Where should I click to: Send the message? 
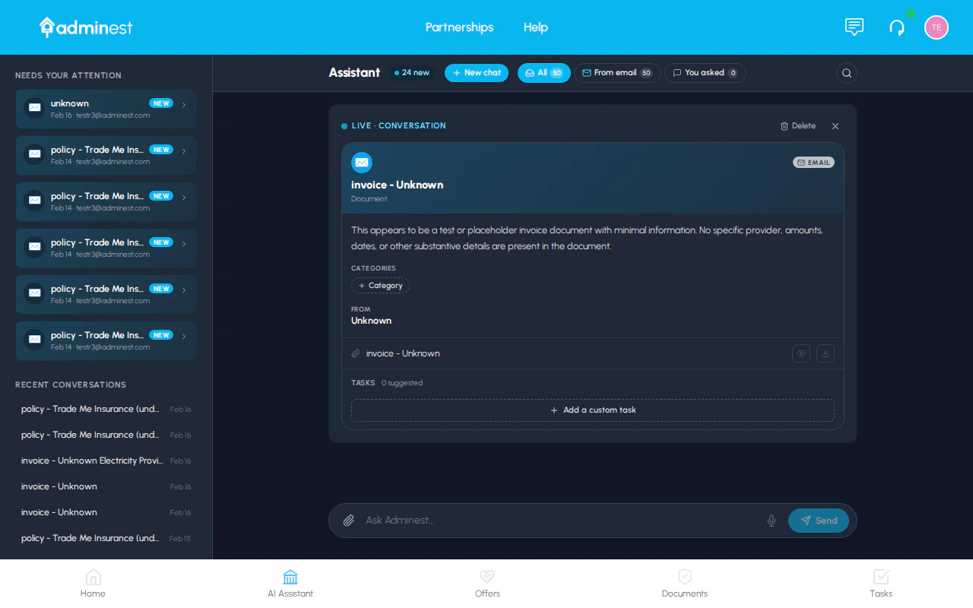pyautogui.click(x=819, y=521)
